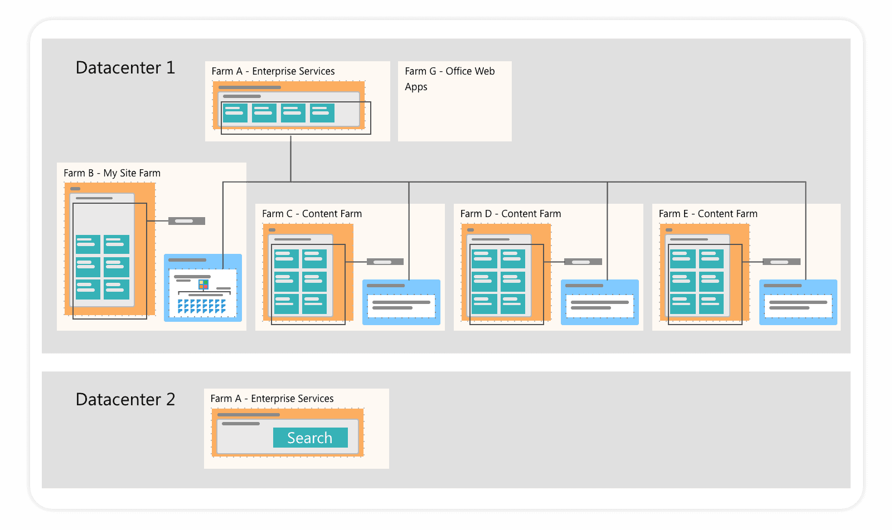Click the "Datacenter 1" heading
The width and height of the screenshot is (892, 530).
pyautogui.click(x=125, y=67)
